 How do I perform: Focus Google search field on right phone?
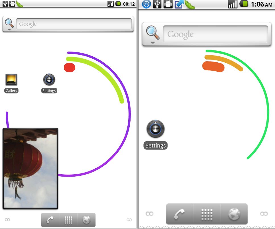[x=216, y=34]
